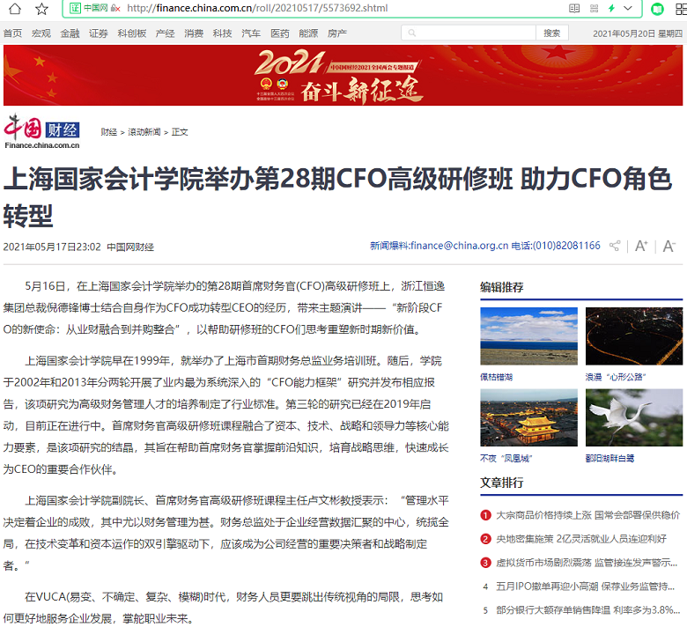The height and width of the screenshot is (627, 687).
Task: Open the 证券 navigation menu item
Action: click(99, 33)
